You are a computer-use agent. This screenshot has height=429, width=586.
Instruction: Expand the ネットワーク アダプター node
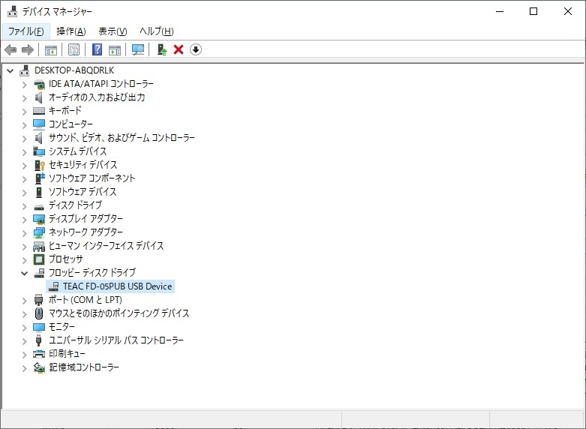[x=24, y=232]
